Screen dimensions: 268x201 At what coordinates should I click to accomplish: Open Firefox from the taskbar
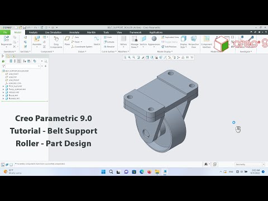[x=149, y=171]
